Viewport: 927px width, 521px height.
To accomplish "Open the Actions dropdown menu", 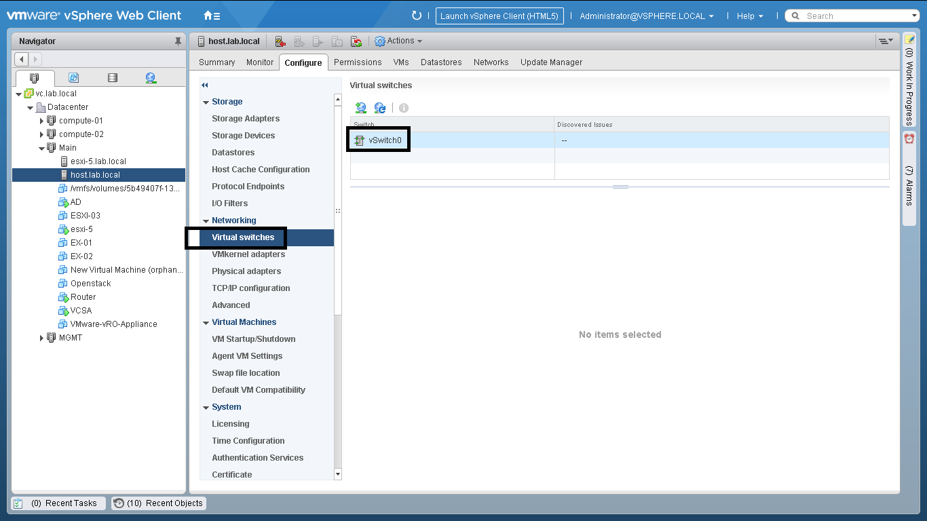I will tap(399, 41).
